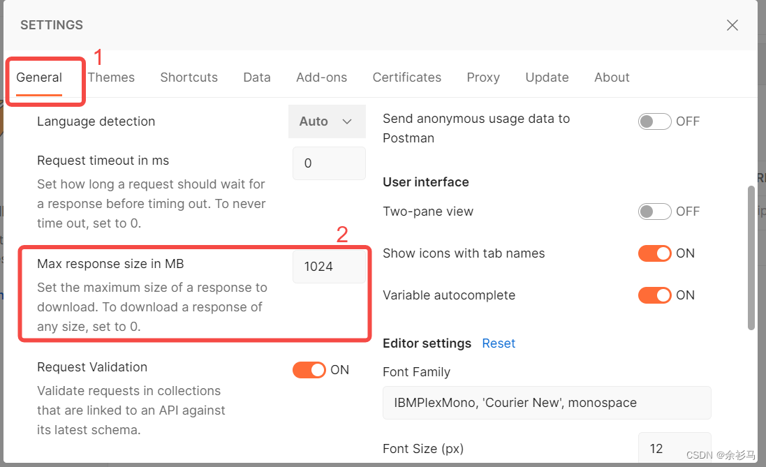The image size is (766, 467).
Task: Click Reset link for Editor settings
Action: (499, 343)
